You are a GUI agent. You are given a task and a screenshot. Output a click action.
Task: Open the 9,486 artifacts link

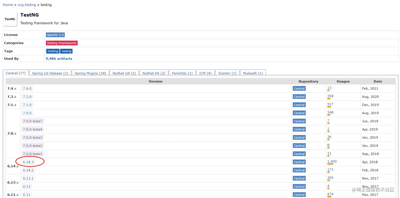coord(59,59)
